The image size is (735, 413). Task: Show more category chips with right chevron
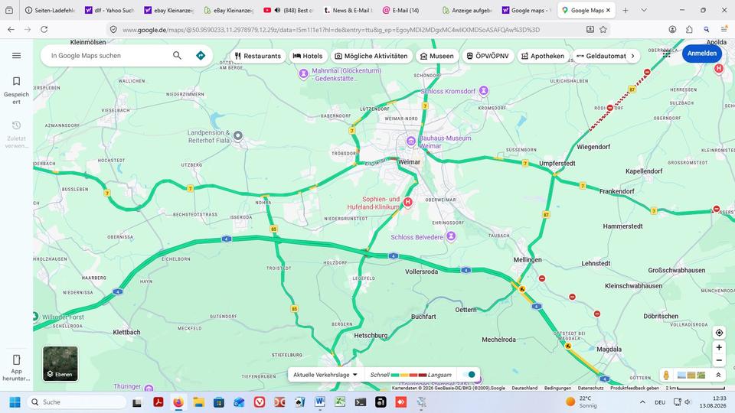tap(633, 56)
